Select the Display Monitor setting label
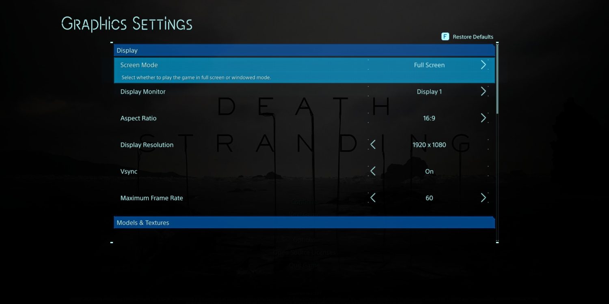This screenshot has height=304, width=609. (143, 92)
